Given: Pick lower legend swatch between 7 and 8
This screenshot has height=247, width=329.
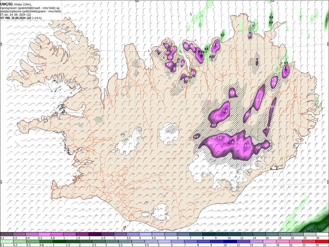Looking at the screenshot, I should click(x=191, y=242).
